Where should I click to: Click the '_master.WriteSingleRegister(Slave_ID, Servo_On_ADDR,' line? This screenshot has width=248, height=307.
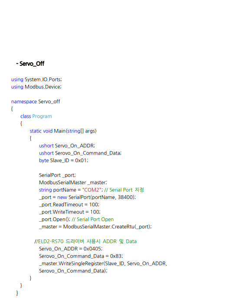click(x=103, y=264)
